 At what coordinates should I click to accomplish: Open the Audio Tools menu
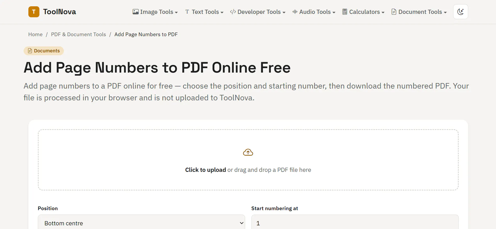tap(314, 12)
